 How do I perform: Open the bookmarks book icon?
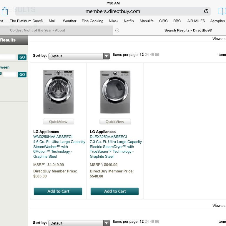click(222, 11)
